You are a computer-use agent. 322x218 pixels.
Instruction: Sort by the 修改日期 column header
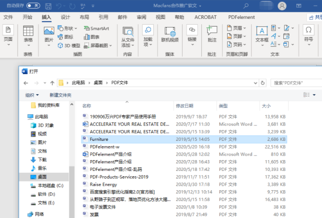pos(184,106)
